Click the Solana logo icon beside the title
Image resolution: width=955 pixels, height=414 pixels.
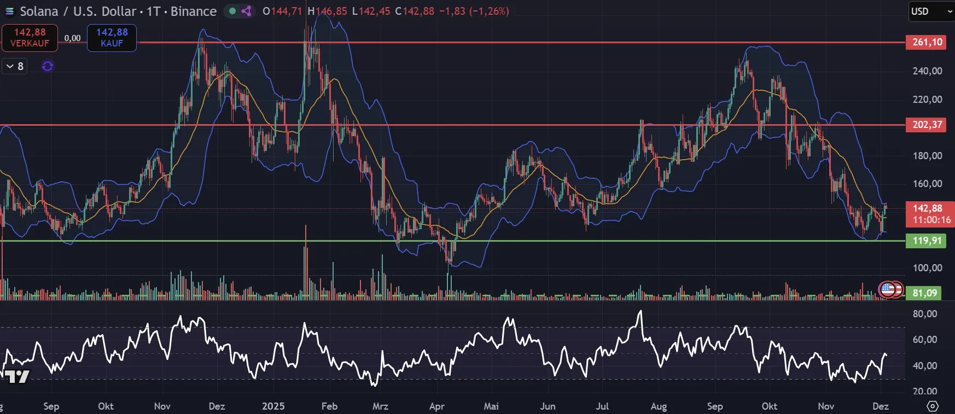pyautogui.click(x=9, y=11)
